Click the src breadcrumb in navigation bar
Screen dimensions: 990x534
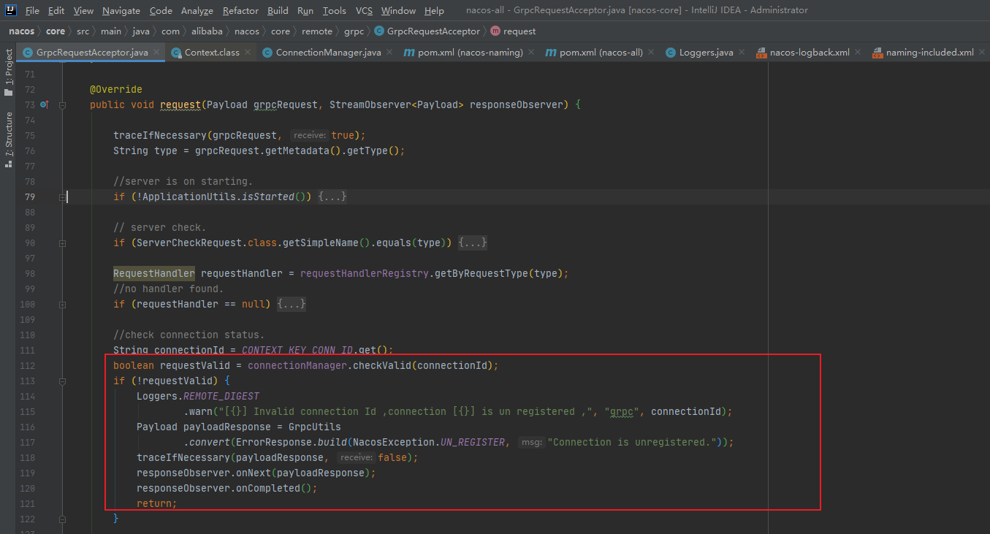coord(83,31)
